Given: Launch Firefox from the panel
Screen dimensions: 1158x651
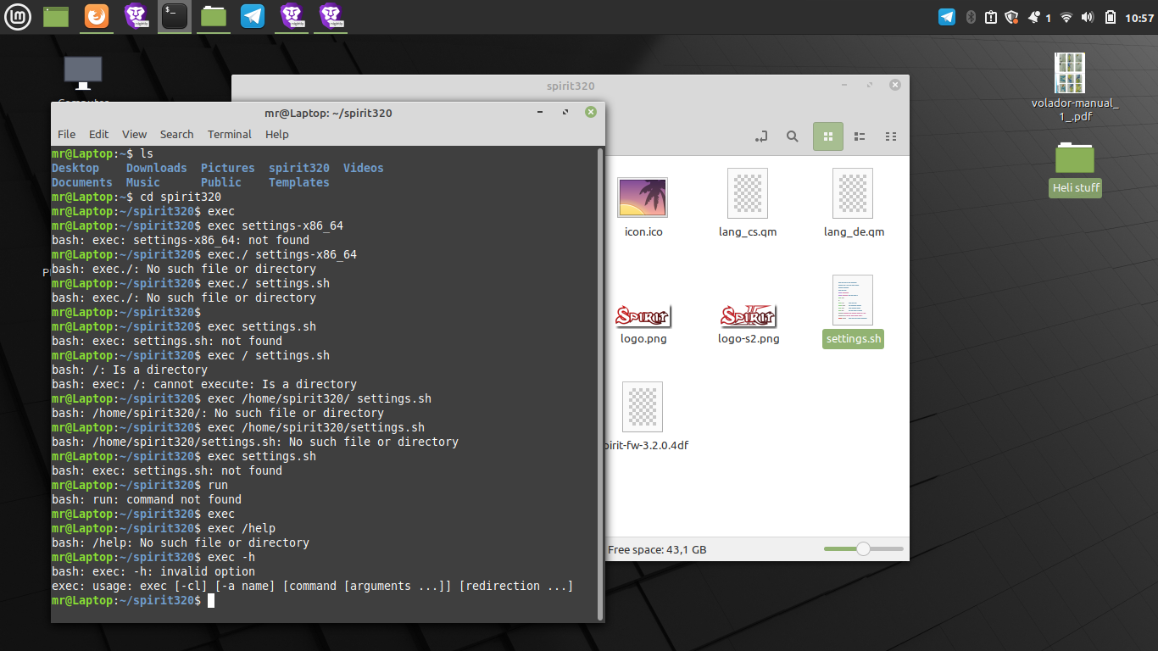Looking at the screenshot, I should coord(97,16).
